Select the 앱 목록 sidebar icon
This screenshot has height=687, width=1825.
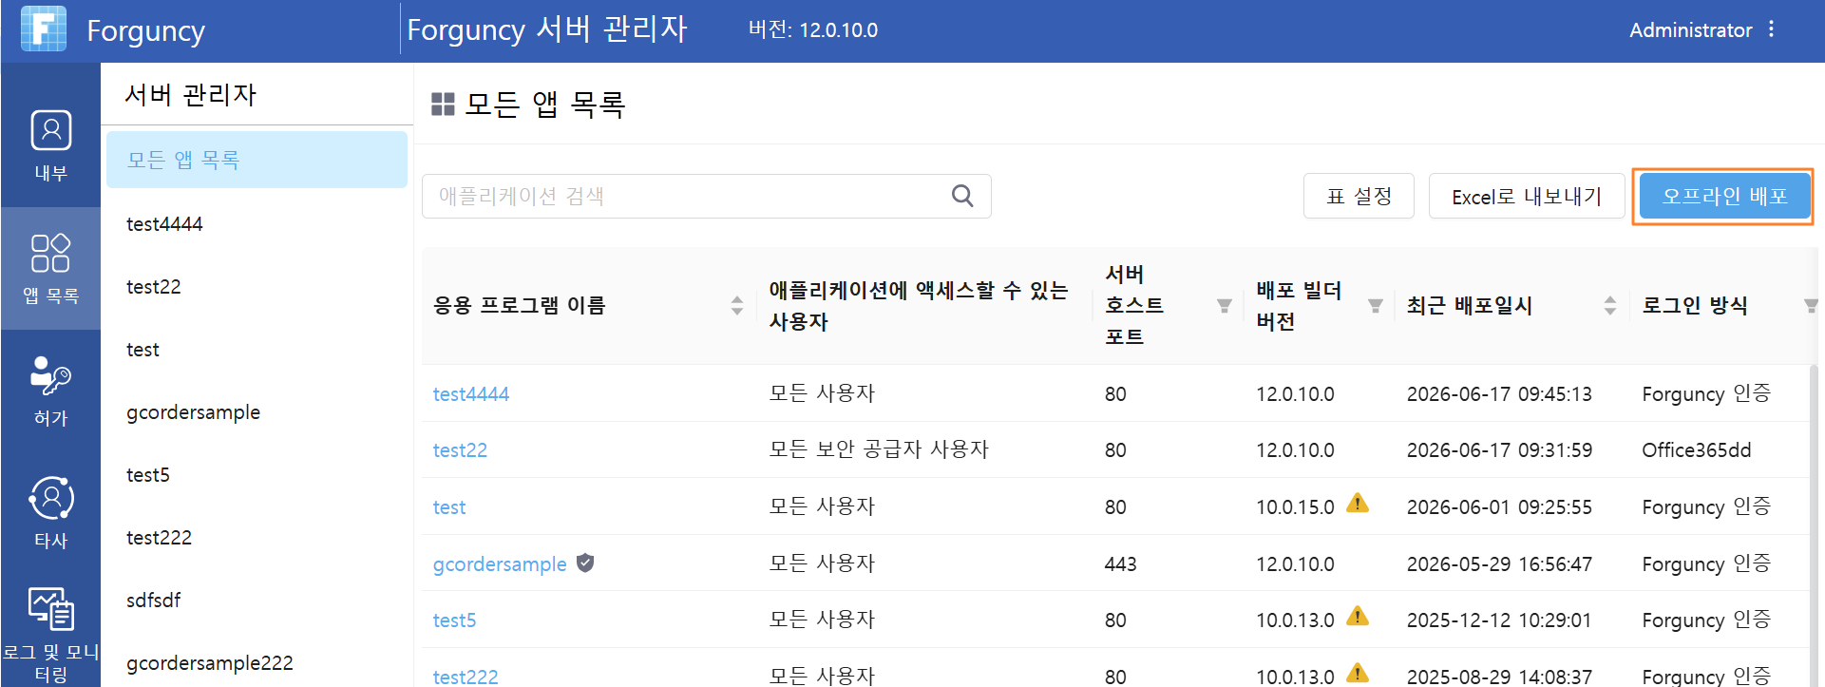tap(50, 253)
